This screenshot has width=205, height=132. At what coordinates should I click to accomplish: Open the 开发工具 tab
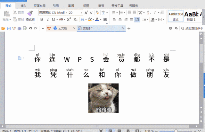point(117,6)
